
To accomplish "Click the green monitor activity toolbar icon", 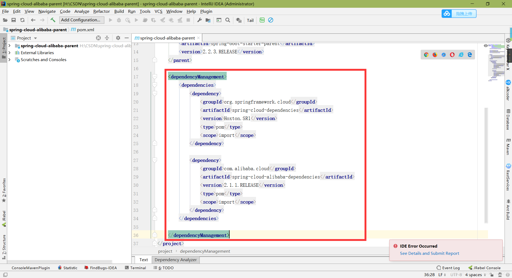I will pyautogui.click(x=262, y=20).
